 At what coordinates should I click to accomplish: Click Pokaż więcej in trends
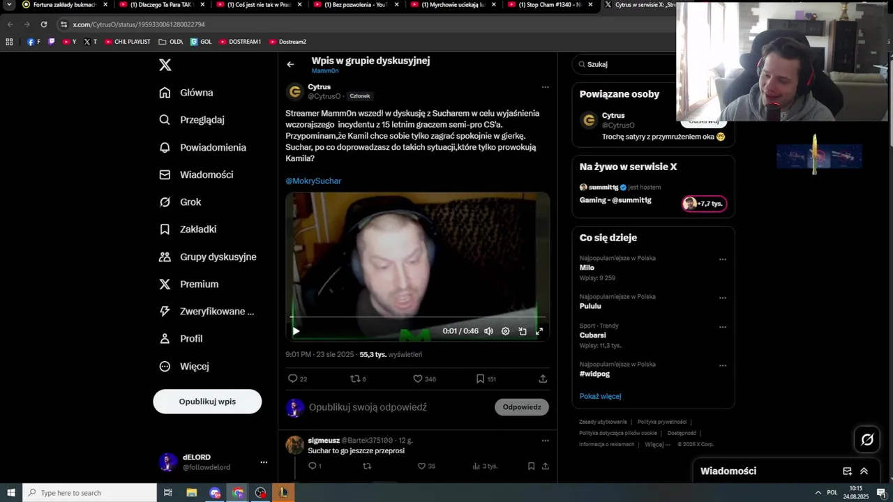(600, 396)
